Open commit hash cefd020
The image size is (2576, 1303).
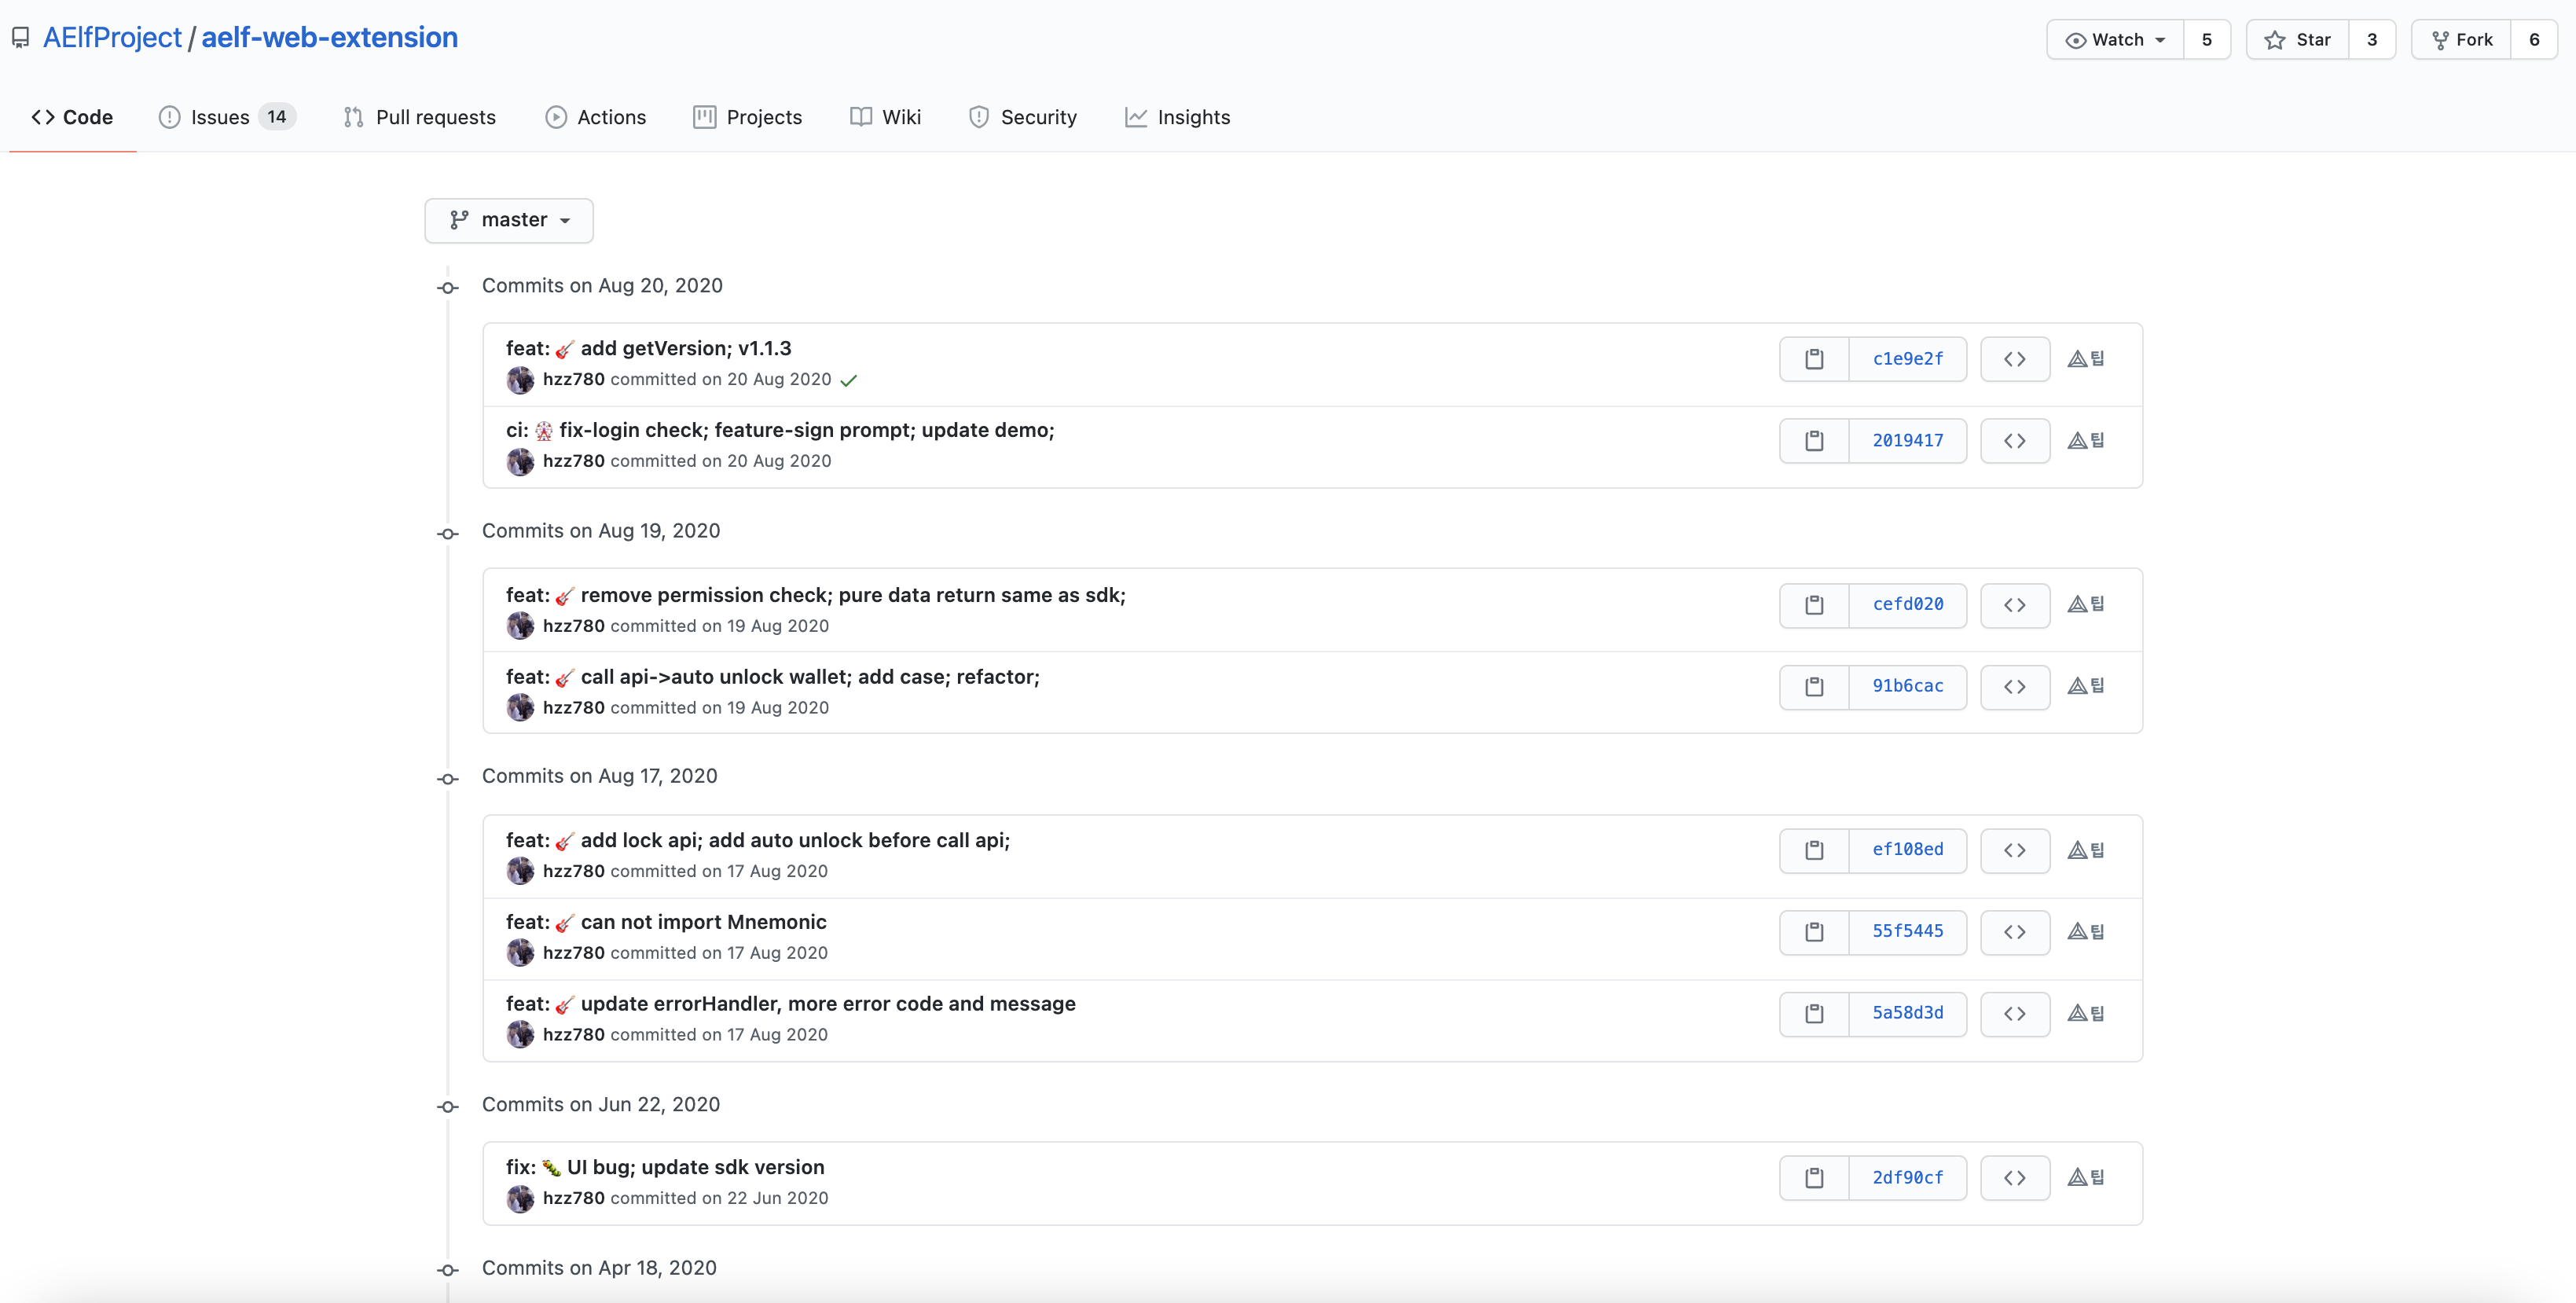coord(1908,605)
